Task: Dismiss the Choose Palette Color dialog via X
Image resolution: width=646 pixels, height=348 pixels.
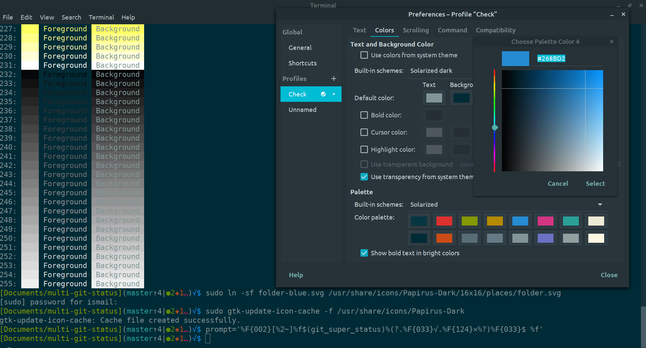Action: [611, 41]
